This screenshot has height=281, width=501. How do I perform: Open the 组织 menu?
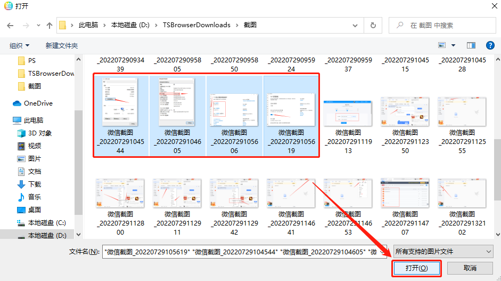pyautogui.click(x=19, y=45)
